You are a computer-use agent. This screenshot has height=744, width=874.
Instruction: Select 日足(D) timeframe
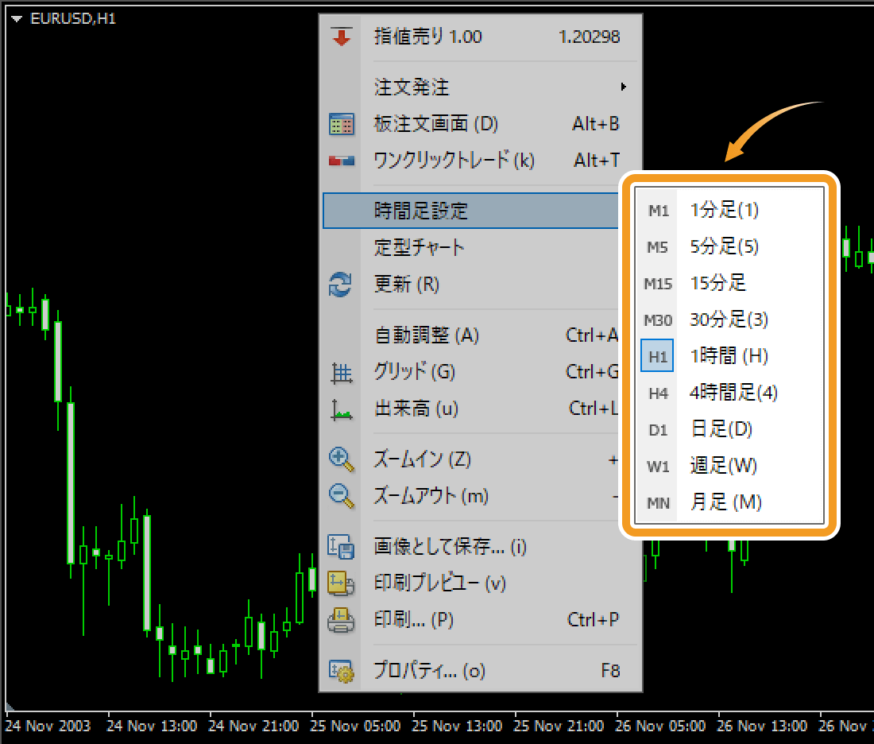(729, 429)
